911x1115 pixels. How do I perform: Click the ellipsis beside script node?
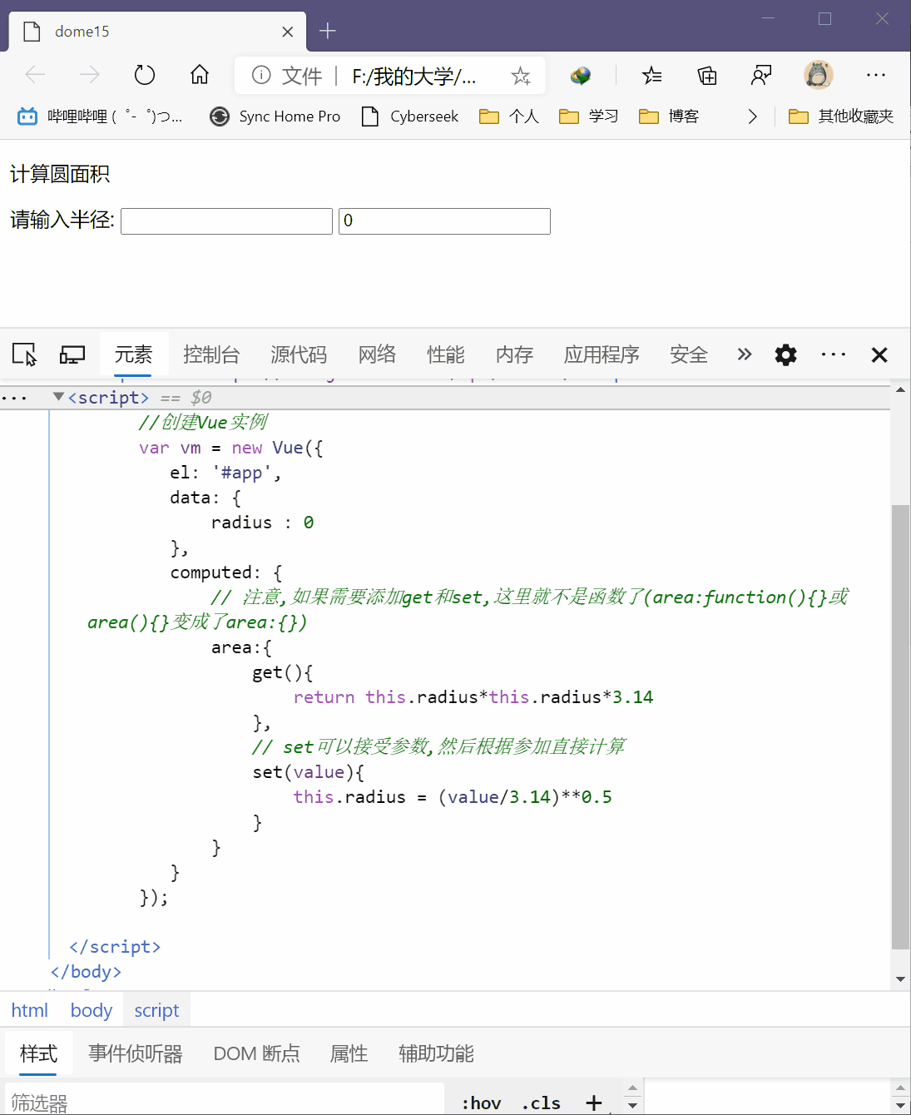14,399
